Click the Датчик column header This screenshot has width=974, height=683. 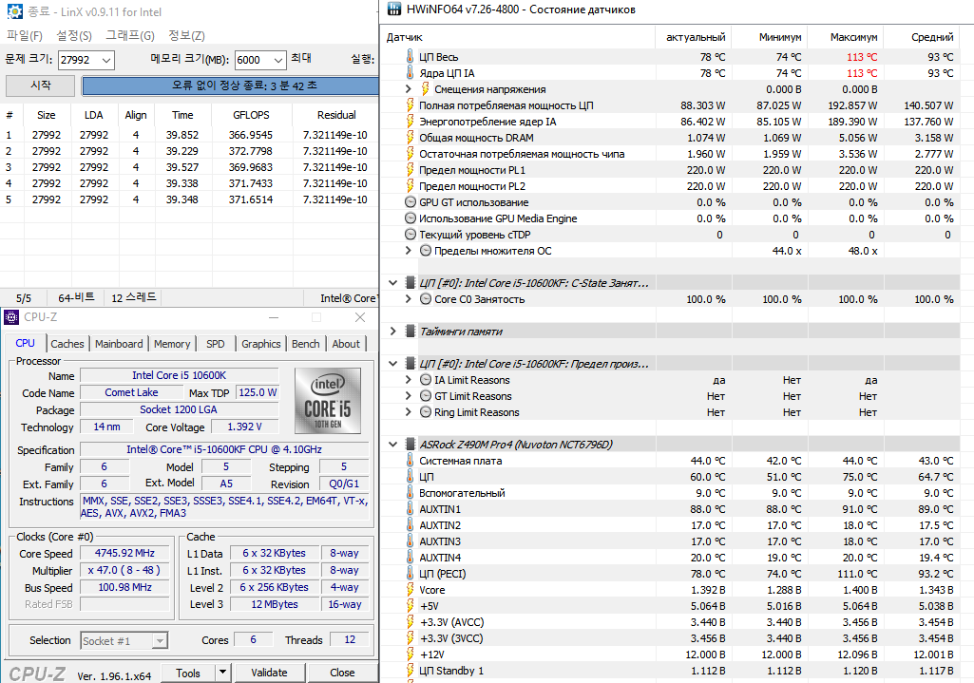coord(518,37)
